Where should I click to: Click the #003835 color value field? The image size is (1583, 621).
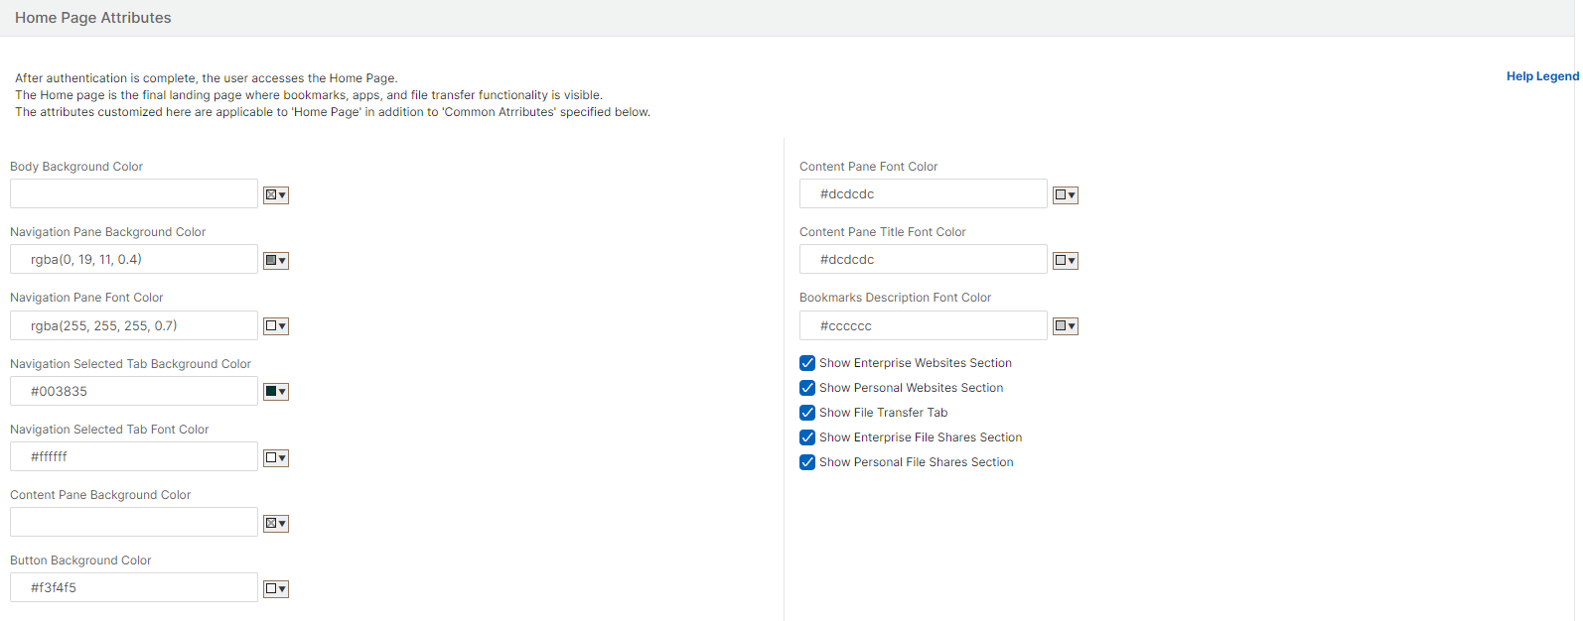(x=134, y=391)
